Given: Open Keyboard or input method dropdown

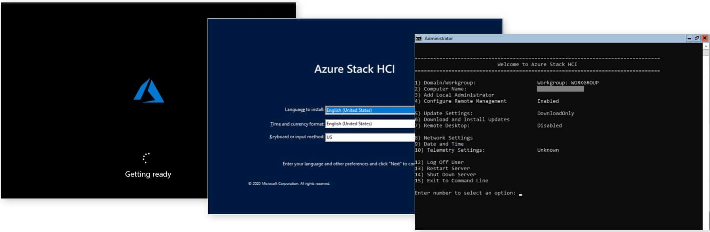Looking at the screenshot, I should pos(370,137).
